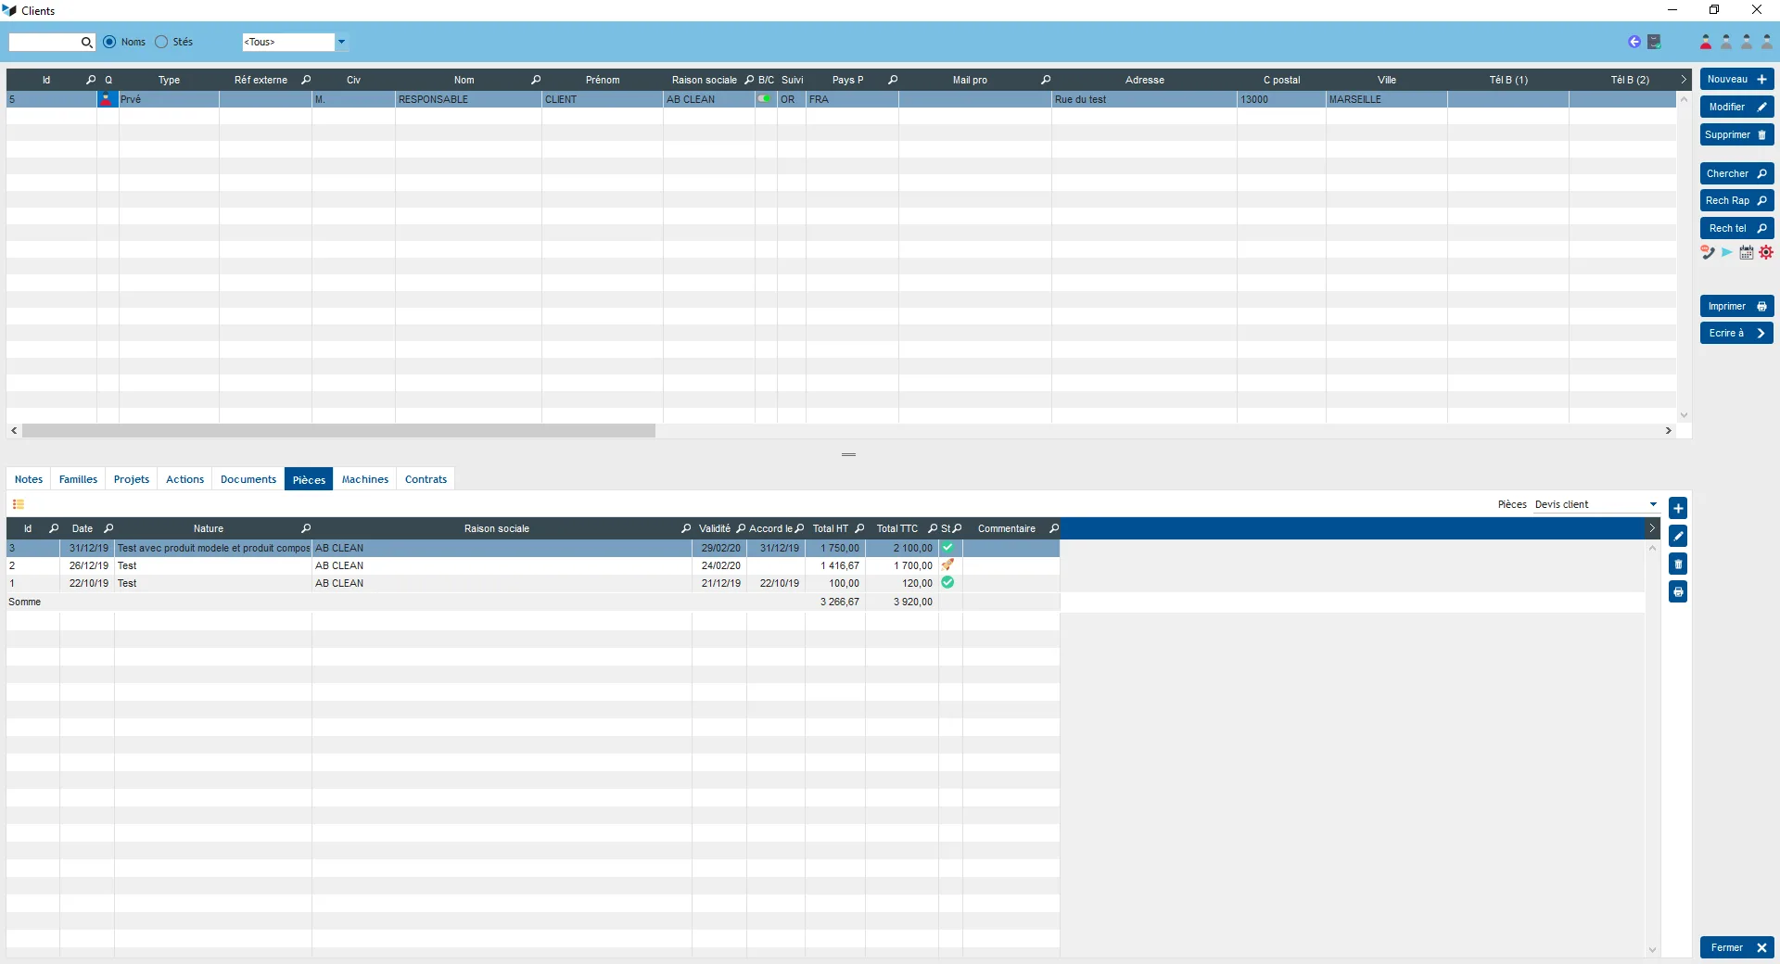This screenshot has height=964, width=1780.
Task: Click the light blue play arrow icon
Action: point(1727,252)
